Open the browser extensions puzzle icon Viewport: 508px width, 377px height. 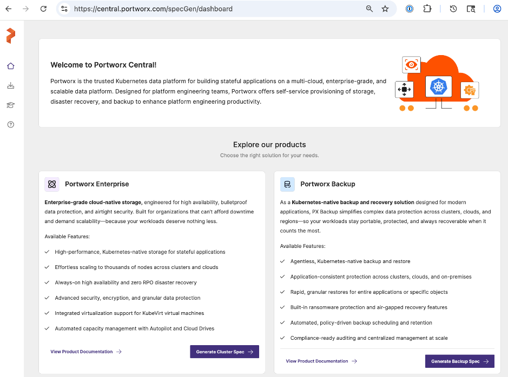427,9
